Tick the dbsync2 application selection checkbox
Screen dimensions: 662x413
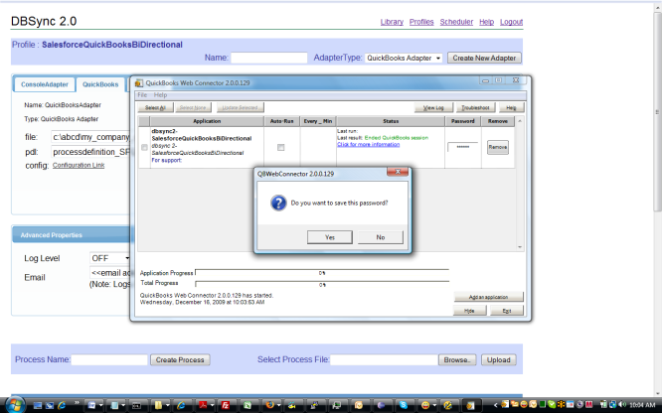[145, 147]
